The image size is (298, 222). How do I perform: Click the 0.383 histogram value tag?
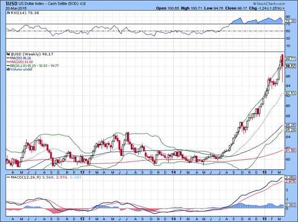pyautogui.click(x=291, y=205)
